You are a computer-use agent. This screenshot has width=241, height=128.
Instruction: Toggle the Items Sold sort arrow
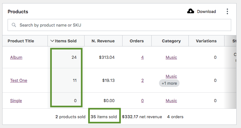(x=52, y=41)
